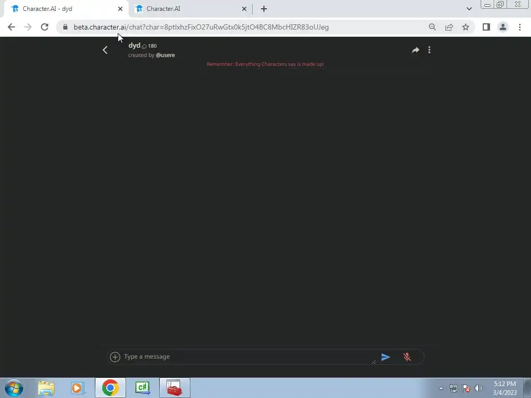The width and height of the screenshot is (531, 398).
Task: Toggle the muted microphone icon
Action: tap(407, 357)
